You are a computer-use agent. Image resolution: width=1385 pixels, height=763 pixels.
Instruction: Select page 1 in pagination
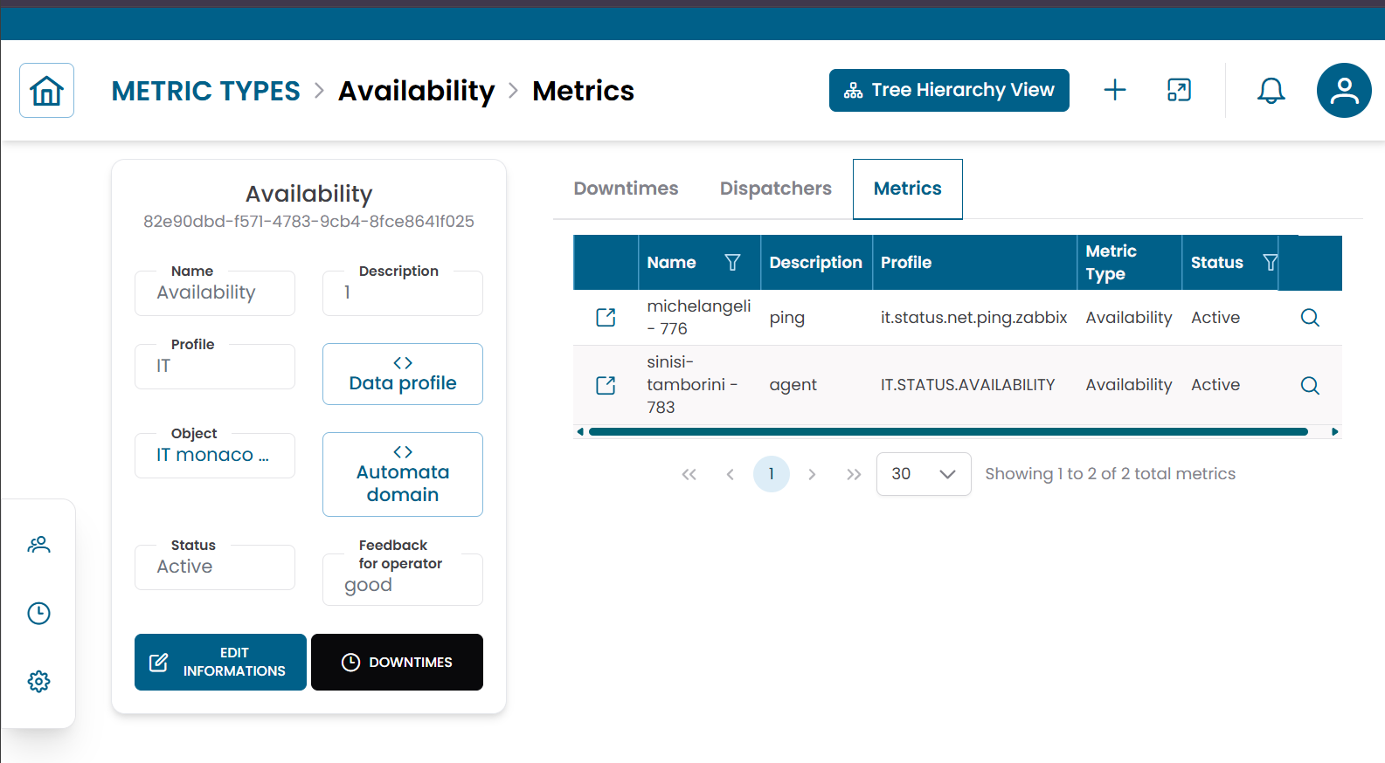click(771, 474)
